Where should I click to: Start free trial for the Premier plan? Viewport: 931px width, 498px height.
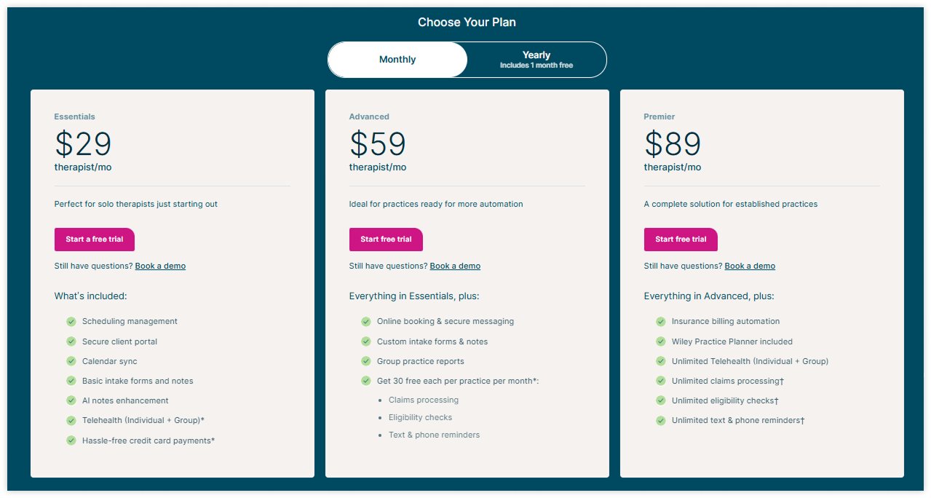681,240
